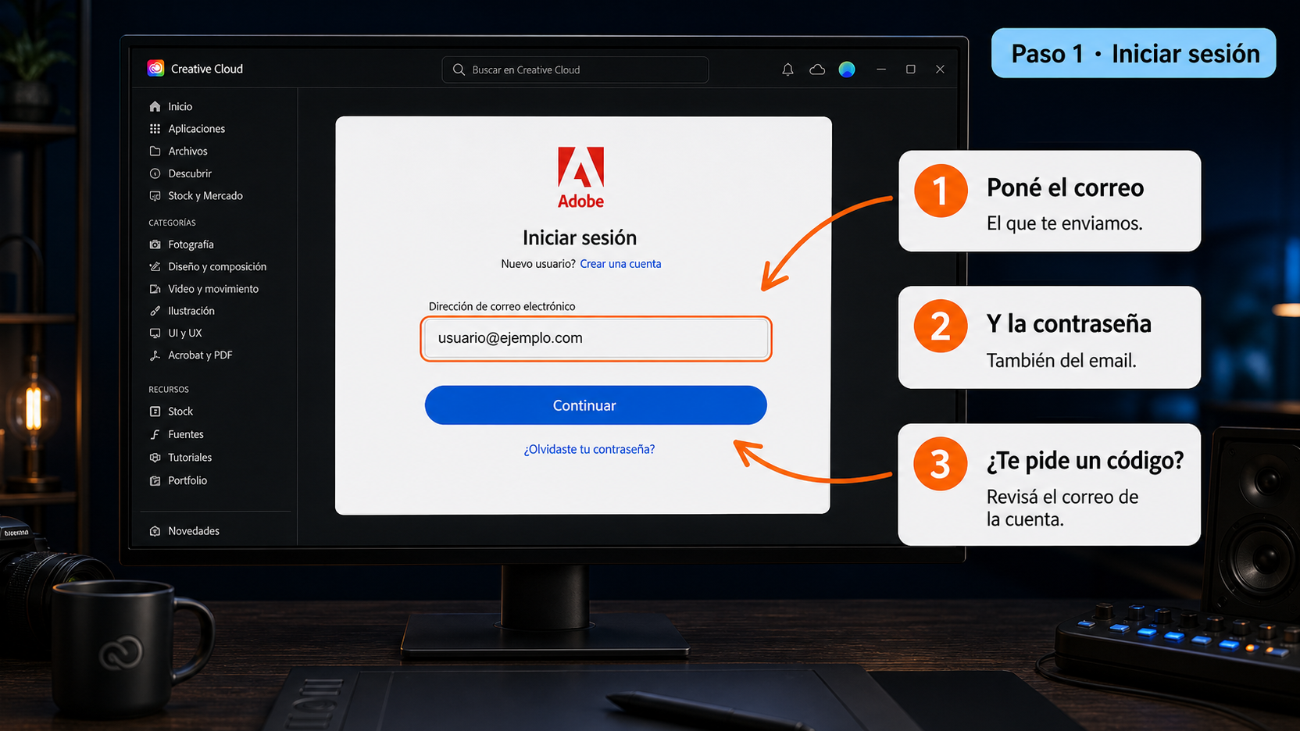Close the Creative Cloud window

click(x=940, y=70)
